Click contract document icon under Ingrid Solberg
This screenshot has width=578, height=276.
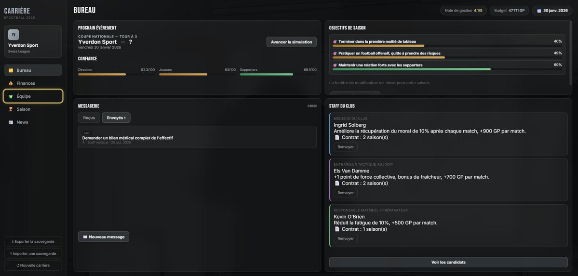336,137
